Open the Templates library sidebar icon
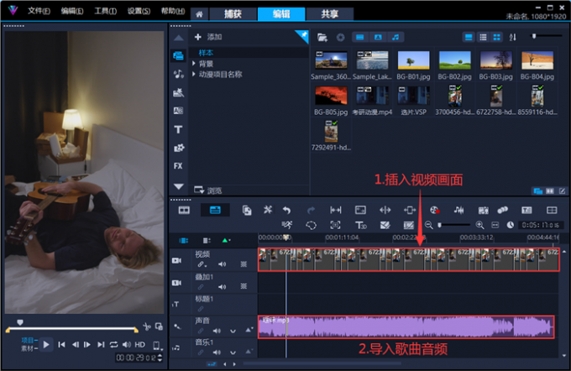Viewport: 571px width, 371px height. [178, 92]
